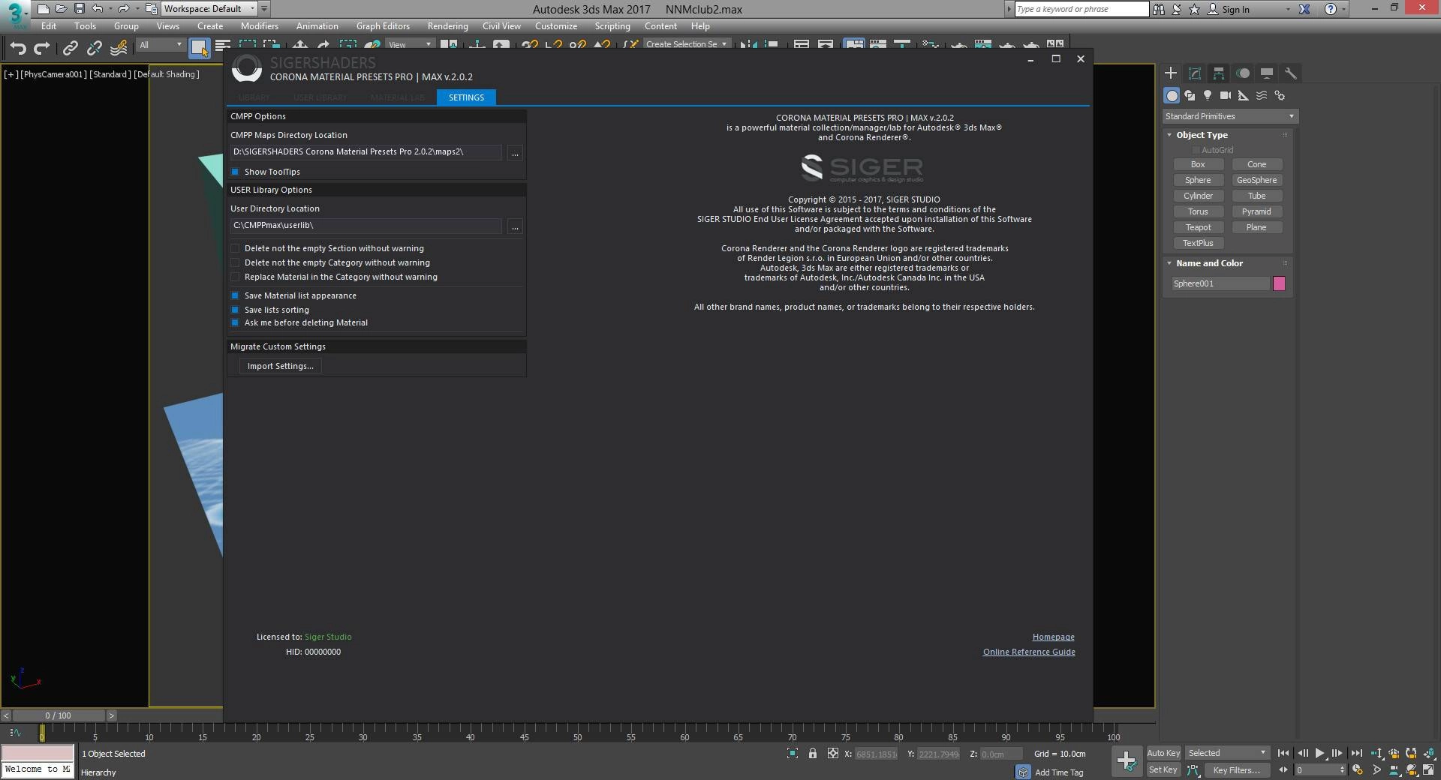Select the Unlink Selection tool
Viewport: 1441px width, 780px height.
point(94,49)
